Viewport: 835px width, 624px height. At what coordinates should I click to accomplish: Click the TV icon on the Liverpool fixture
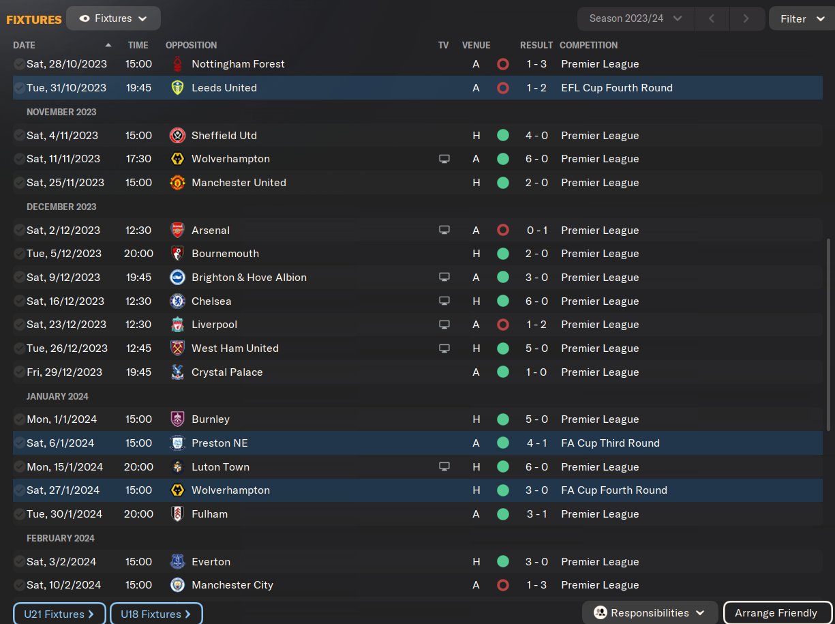coord(444,325)
